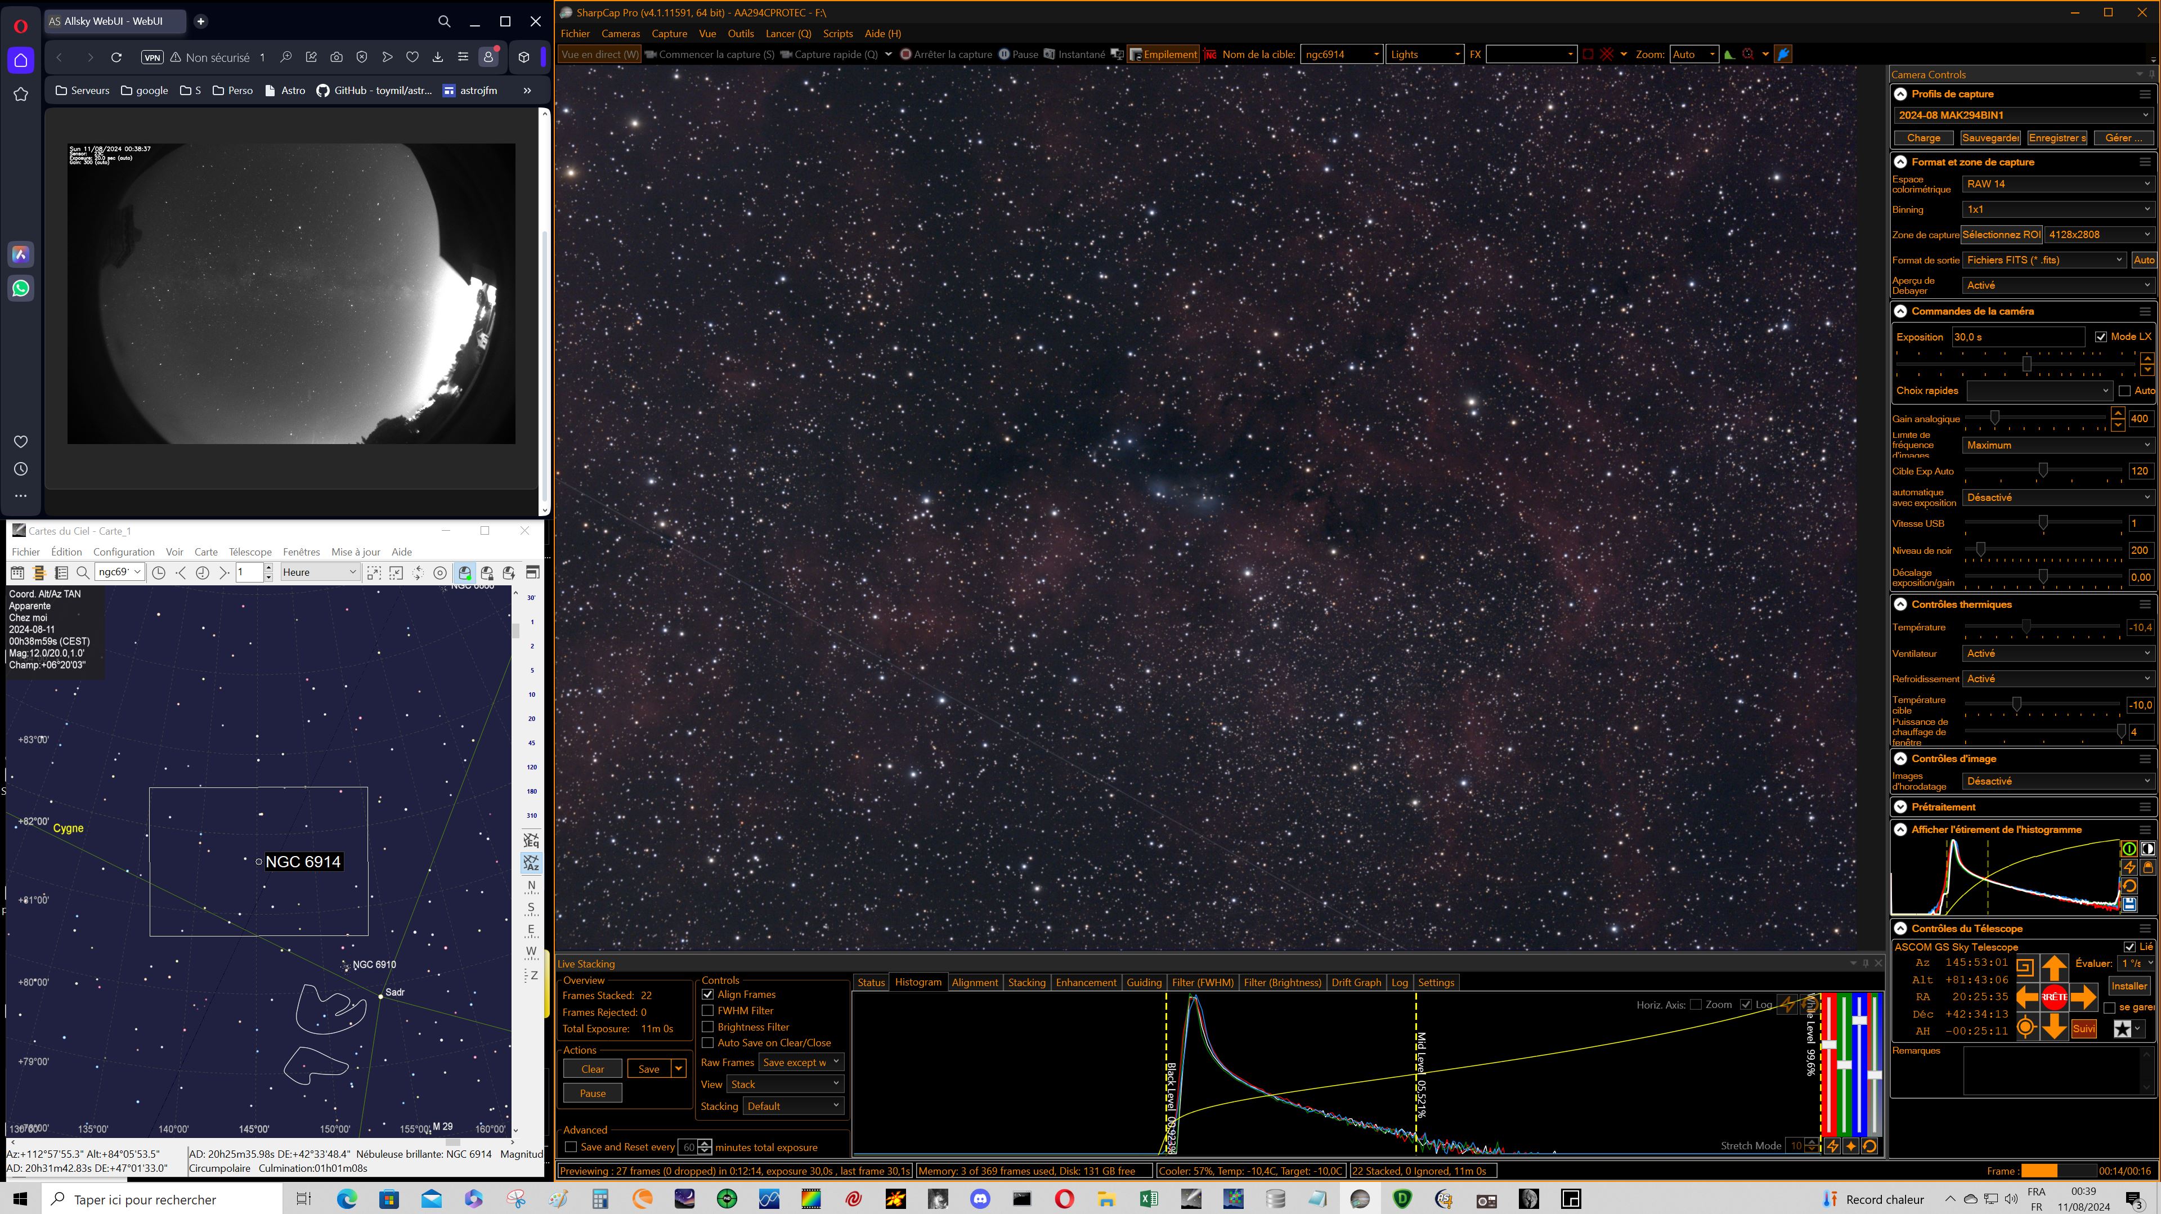Move telescope right with the right arrow

pos(2083,997)
